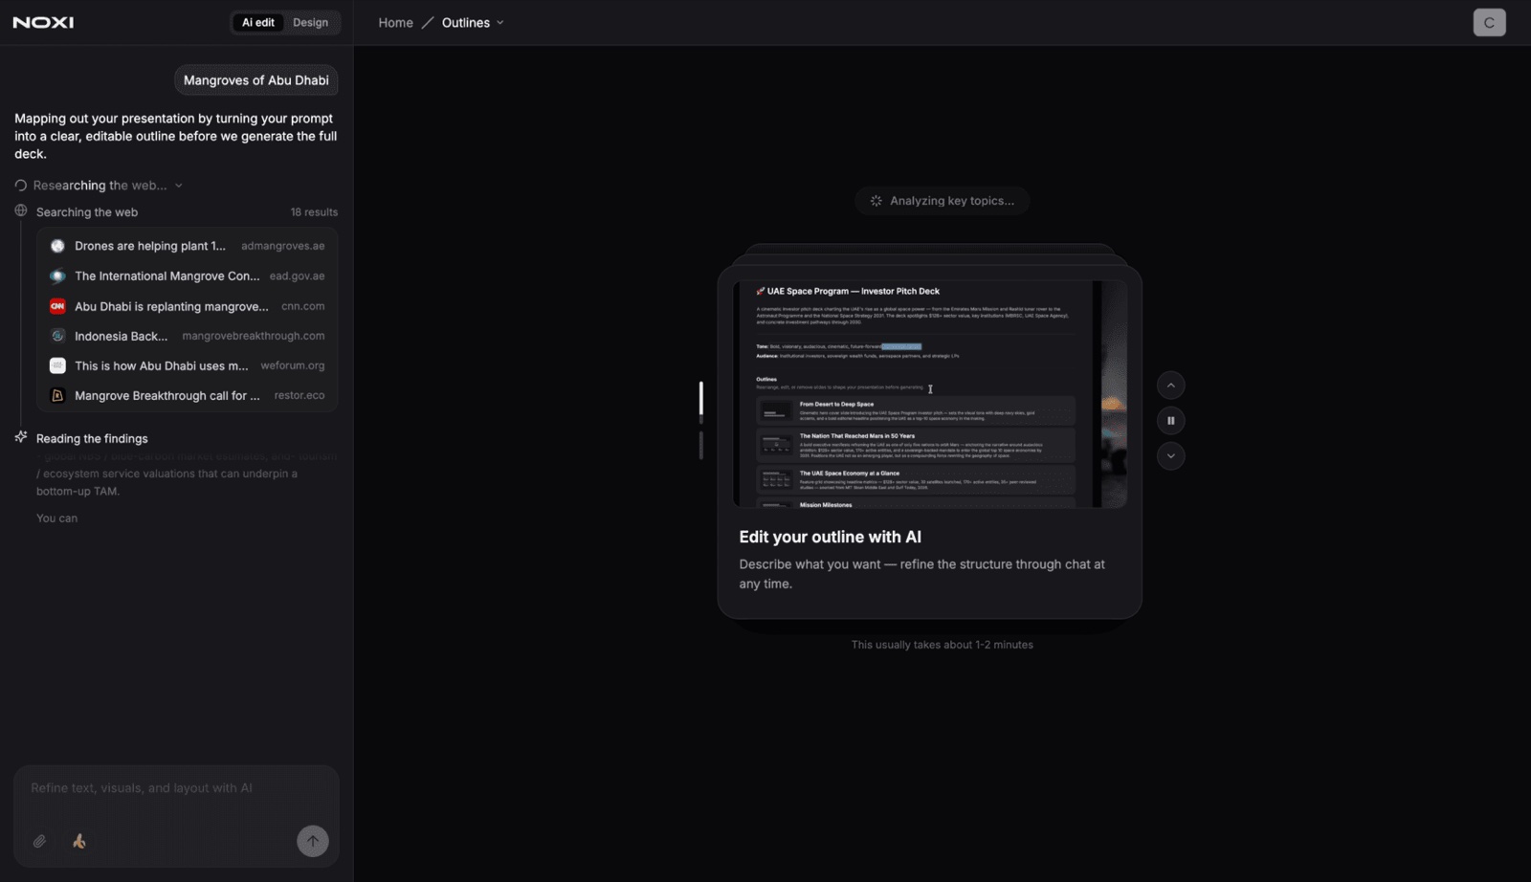
Task: Click This usually takes about 1-2 minutes text
Action: coord(942,645)
